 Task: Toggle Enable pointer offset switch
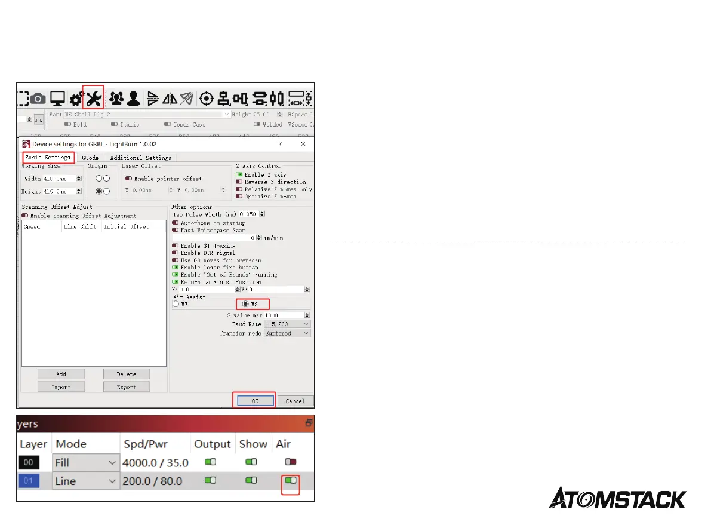(128, 179)
